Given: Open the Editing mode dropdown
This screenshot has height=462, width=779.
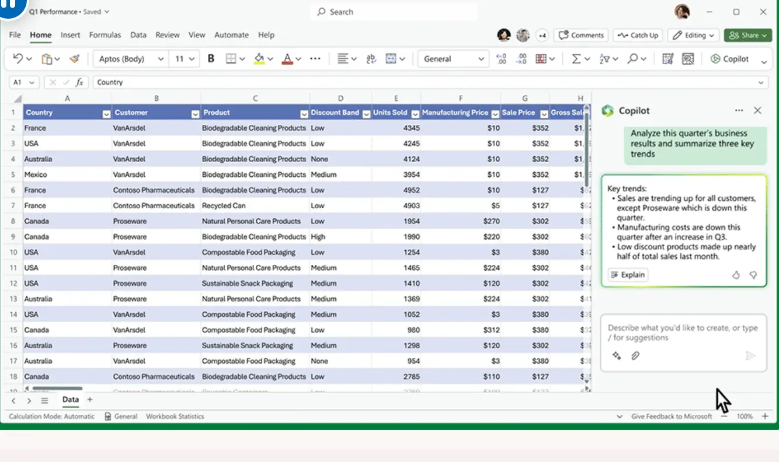Looking at the screenshot, I should (693, 36).
